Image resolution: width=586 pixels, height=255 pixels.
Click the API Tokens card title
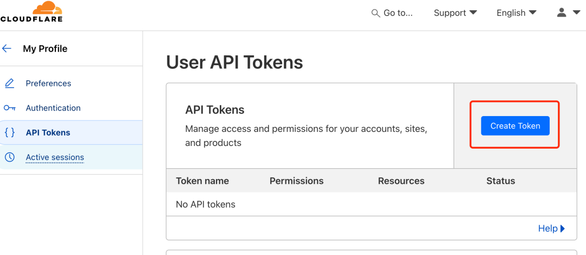214,110
